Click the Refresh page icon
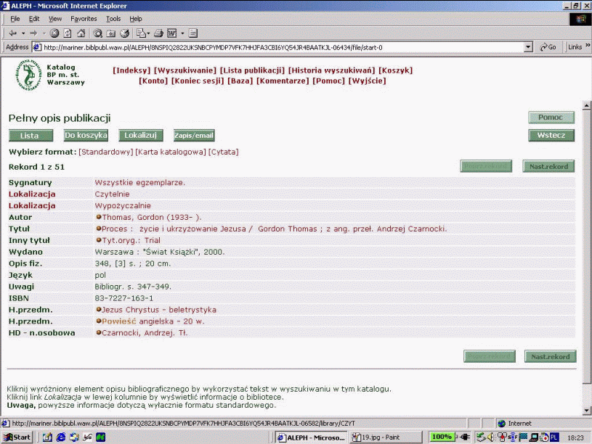This screenshot has height=444, width=592. coord(68,33)
